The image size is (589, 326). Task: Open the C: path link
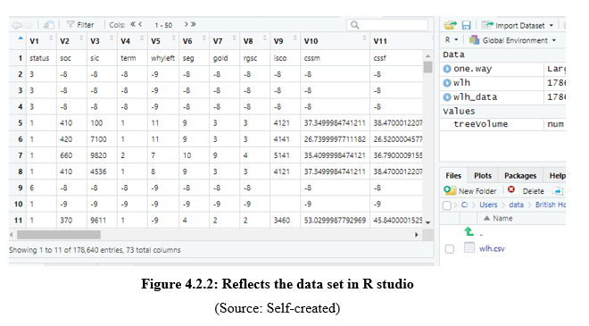464,205
